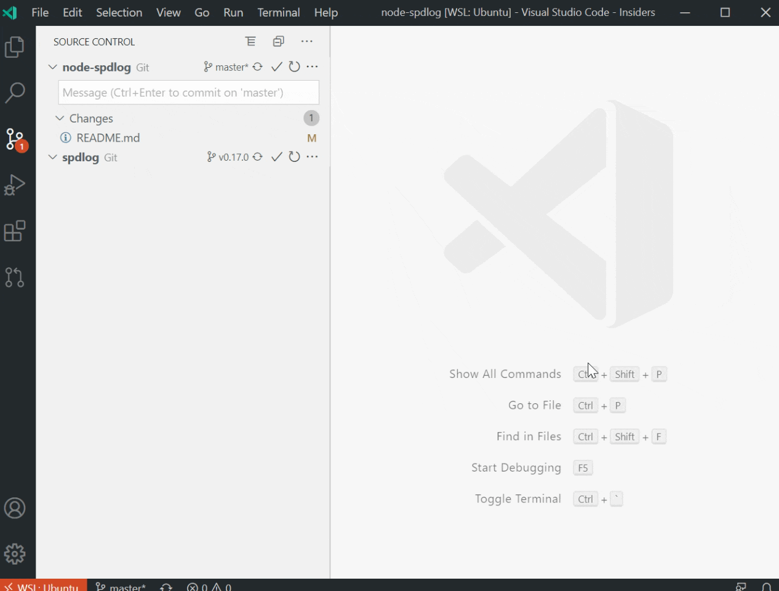
Task: Open the Run and Debug view
Action: pyautogui.click(x=15, y=185)
